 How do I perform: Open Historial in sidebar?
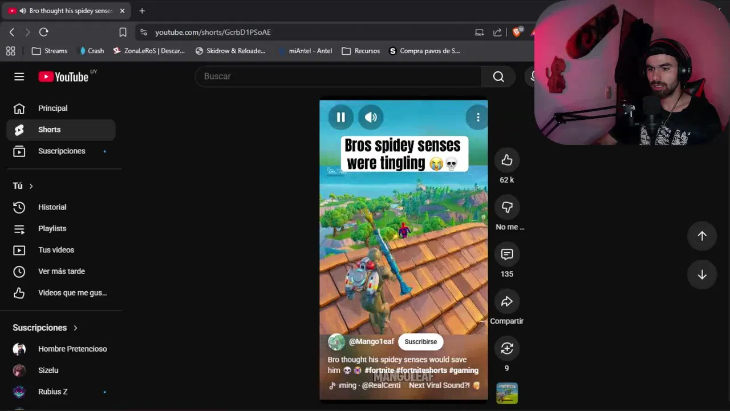61,207
